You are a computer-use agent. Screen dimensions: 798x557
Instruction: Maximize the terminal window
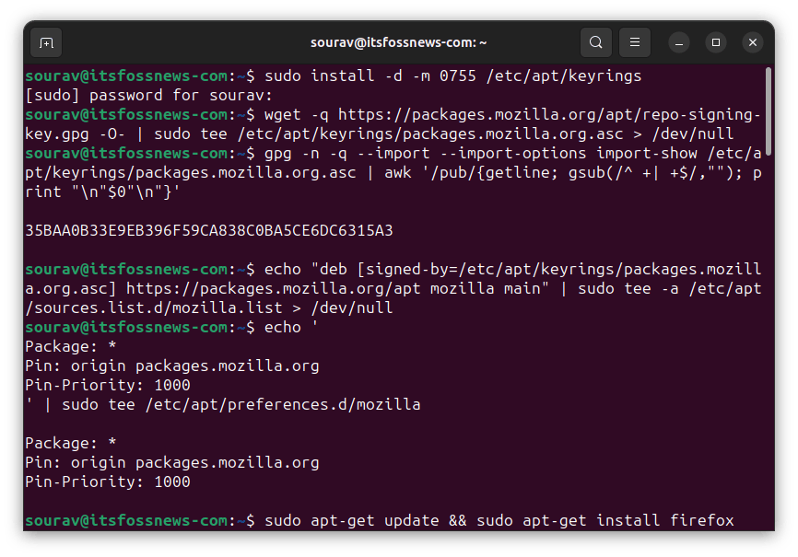pyautogui.click(x=716, y=42)
